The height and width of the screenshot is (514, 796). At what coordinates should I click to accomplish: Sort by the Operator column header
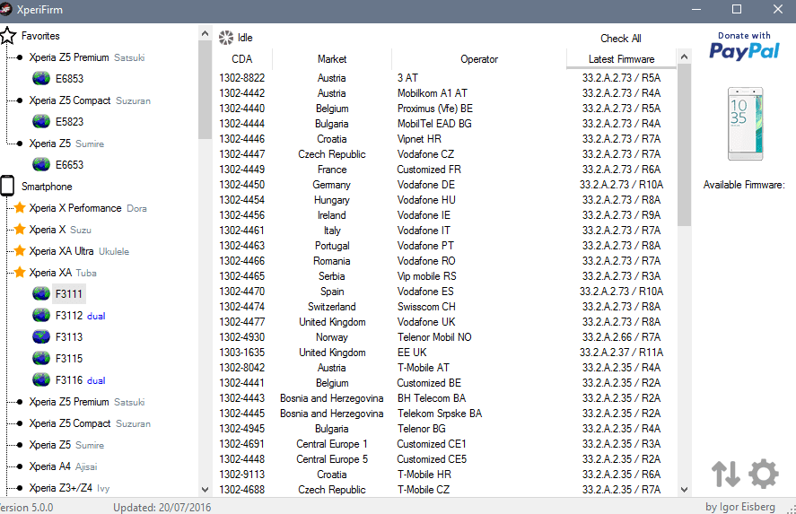point(479,59)
